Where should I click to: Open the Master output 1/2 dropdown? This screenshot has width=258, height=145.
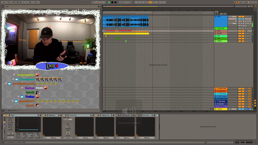[233, 109]
